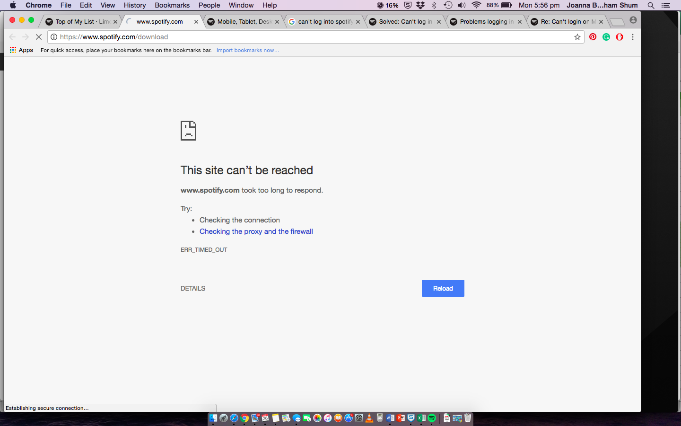Viewport: 681px width, 426px height.
Task: Click 'Import bookmarks now...' link
Action: pos(248,50)
